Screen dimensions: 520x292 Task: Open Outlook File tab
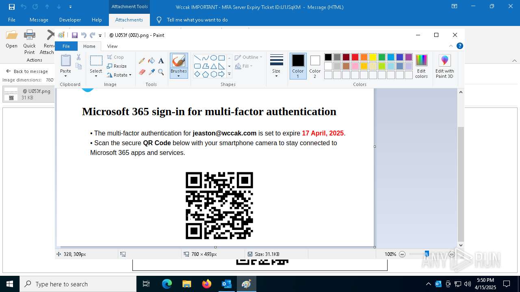coord(12,20)
